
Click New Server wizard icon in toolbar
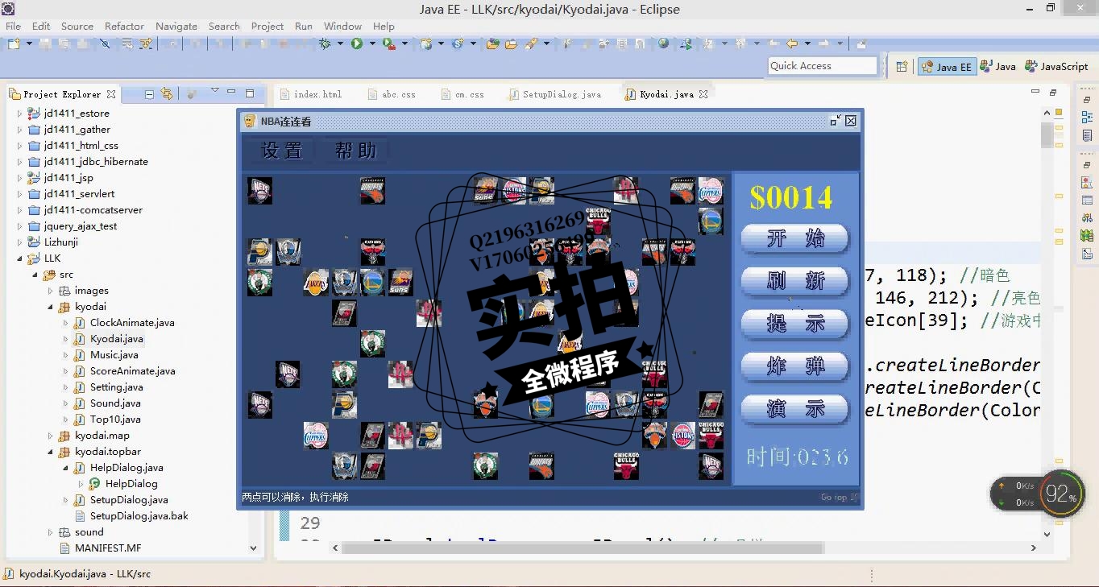[425, 43]
